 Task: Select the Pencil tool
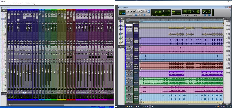[149, 11]
